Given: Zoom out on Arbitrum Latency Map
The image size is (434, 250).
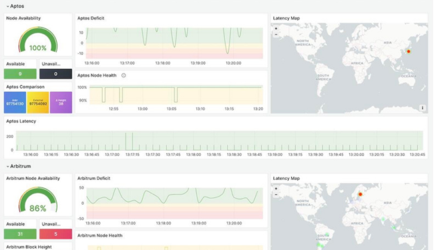Looking at the screenshot, I should tap(276, 195).
